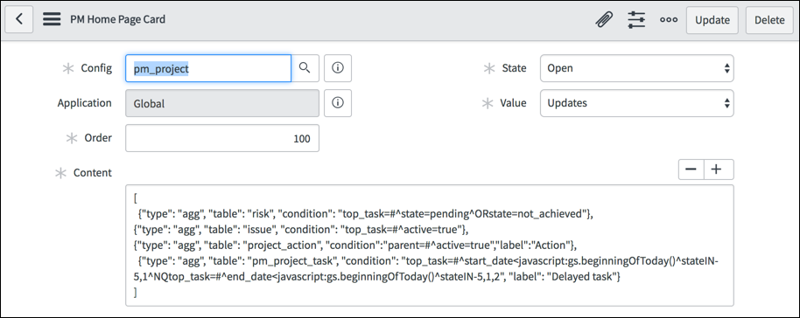Click the Config field label
Image resolution: width=800 pixels, height=318 pixels.
(96, 68)
